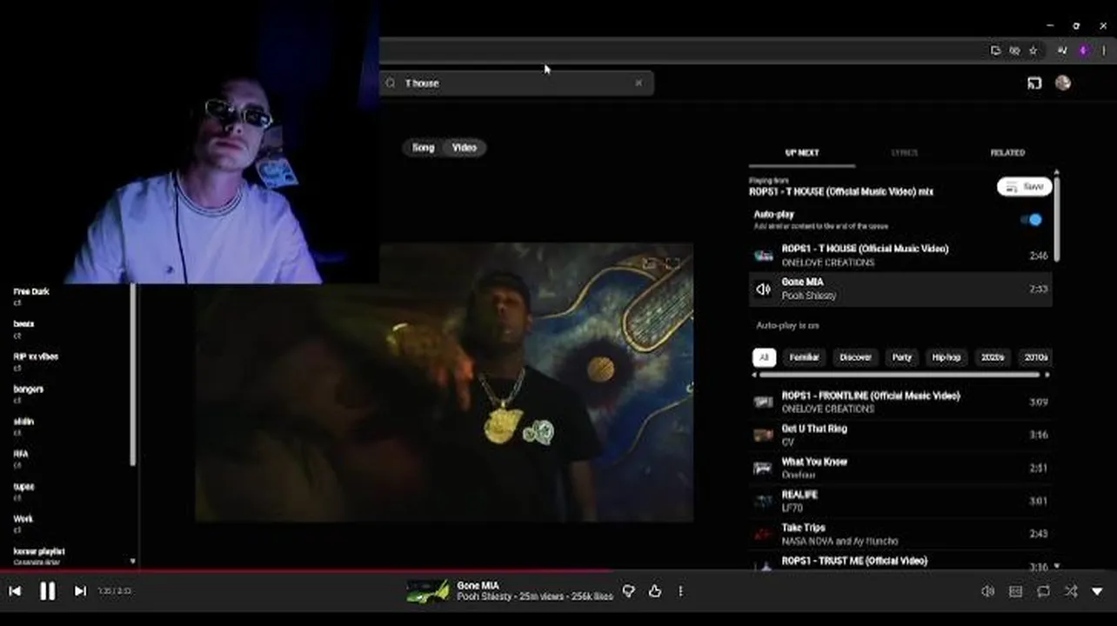
Task: Click the music video player area
Action: [444, 383]
